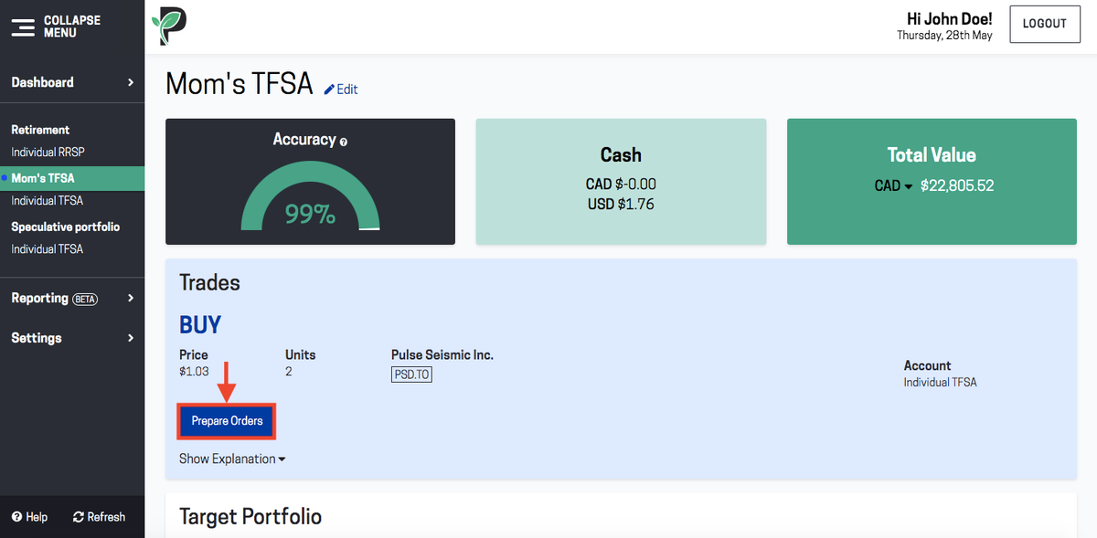Screen dimensions: 1097x538
Task: Click the green leaf P logo
Action: (x=168, y=26)
